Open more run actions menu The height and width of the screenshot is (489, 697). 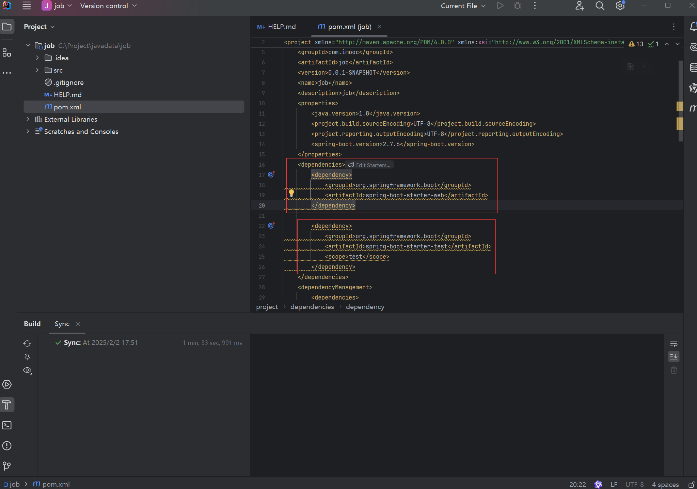tap(535, 6)
